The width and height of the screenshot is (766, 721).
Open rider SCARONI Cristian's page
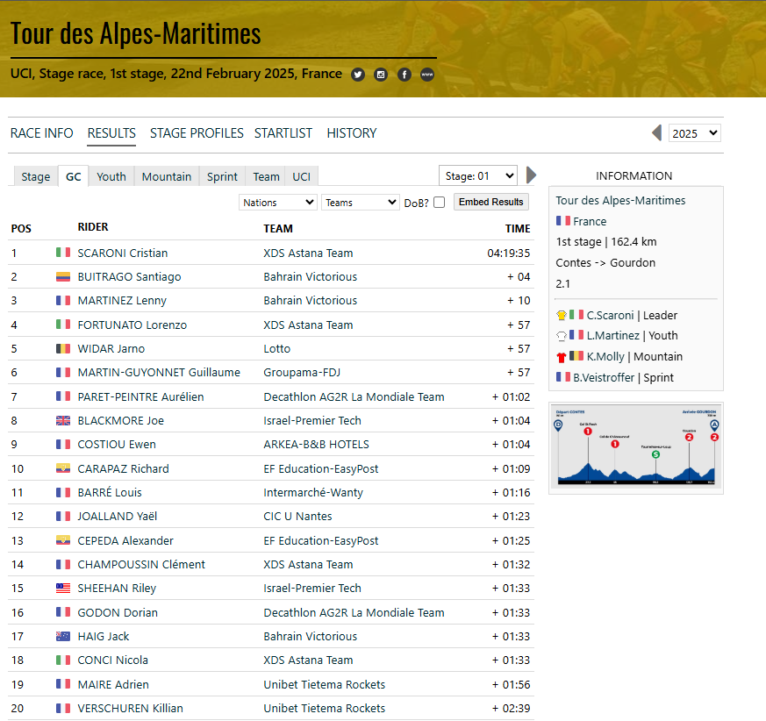coord(123,253)
